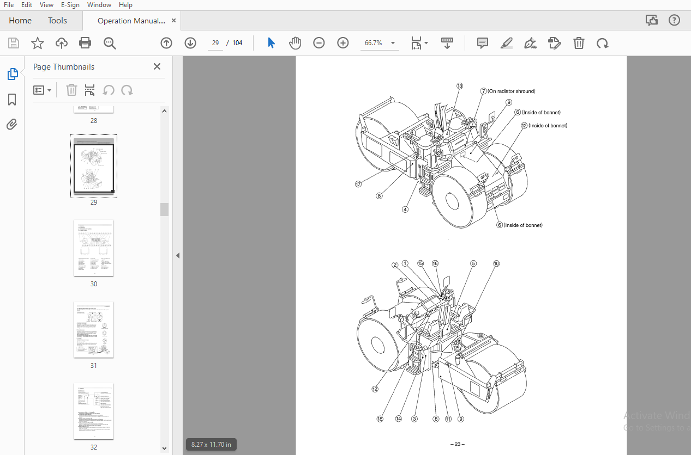Select the page 31 thumbnail

click(x=94, y=330)
